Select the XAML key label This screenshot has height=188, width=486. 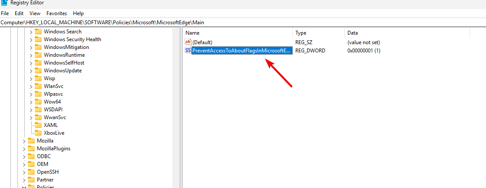[51, 125]
